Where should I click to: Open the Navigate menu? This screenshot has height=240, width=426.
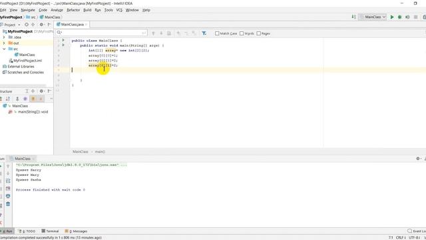(x=28, y=10)
